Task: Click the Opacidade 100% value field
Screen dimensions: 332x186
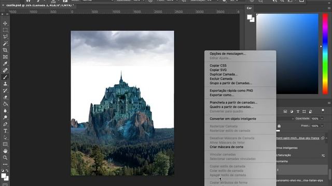Action: pos(315,119)
